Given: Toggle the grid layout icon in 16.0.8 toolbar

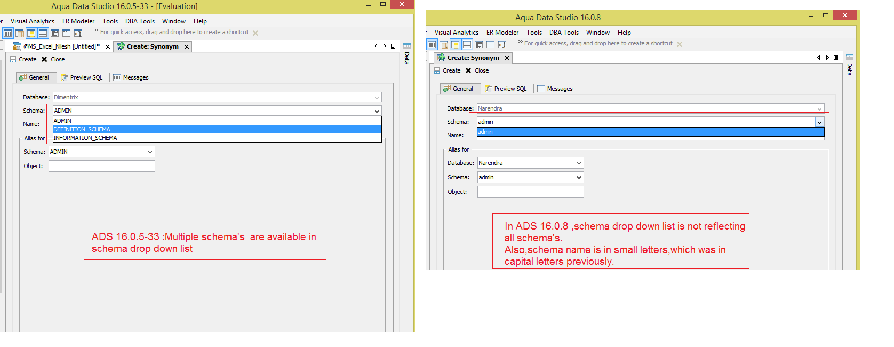Looking at the screenshot, I should pyautogui.click(x=467, y=44).
